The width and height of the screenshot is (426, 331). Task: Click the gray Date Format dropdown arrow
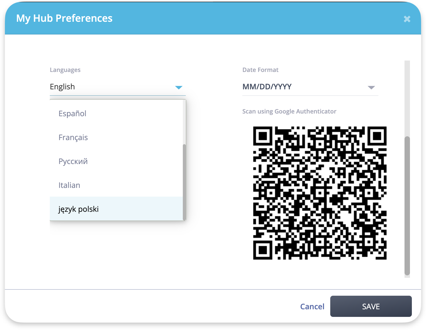tap(371, 87)
